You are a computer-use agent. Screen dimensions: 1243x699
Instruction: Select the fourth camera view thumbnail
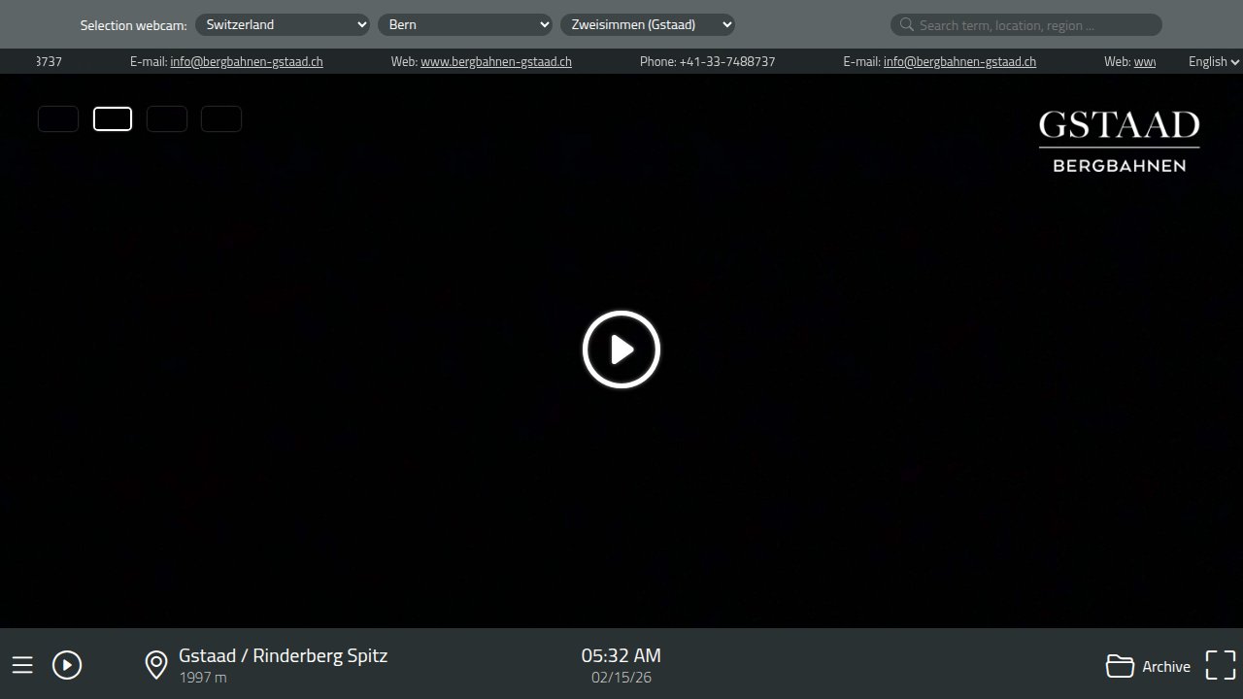click(221, 119)
